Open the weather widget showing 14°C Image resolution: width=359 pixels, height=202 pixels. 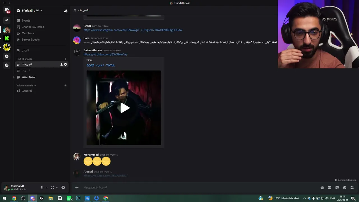point(283,198)
